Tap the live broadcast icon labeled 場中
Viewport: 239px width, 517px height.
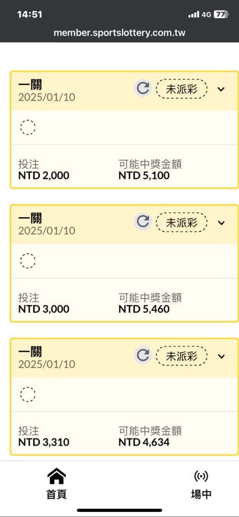(x=201, y=476)
